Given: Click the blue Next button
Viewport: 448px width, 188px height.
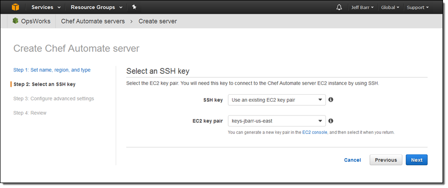Looking at the screenshot, I should [417, 160].
